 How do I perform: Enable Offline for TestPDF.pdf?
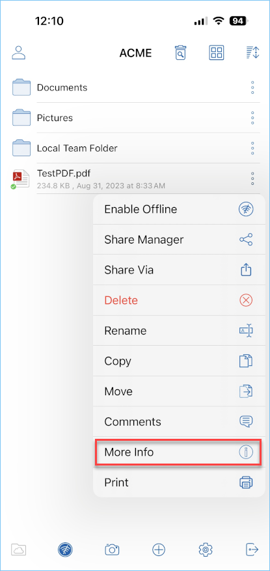(179, 210)
